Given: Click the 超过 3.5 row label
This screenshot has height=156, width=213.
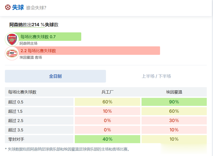Looking at the screenshot, I should [16, 130].
